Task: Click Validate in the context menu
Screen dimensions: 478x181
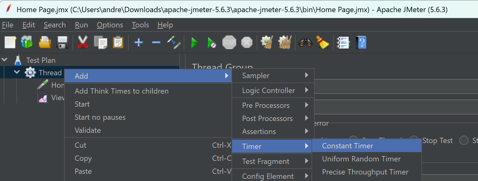Action: pos(148,130)
